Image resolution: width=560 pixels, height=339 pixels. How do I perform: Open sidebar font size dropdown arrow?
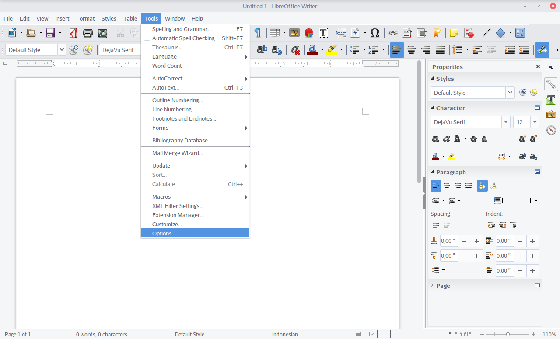click(x=535, y=122)
